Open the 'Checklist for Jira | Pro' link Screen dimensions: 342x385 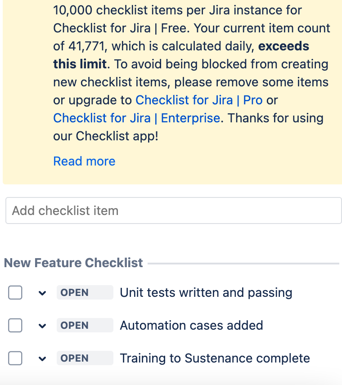point(199,100)
